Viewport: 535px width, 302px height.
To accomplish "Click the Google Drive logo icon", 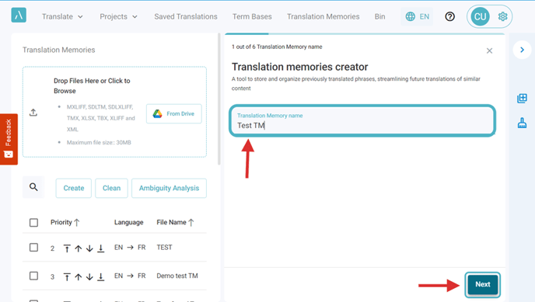I will (157, 113).
